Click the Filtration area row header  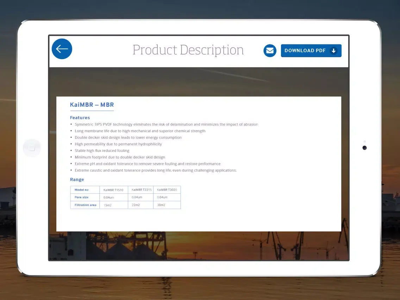85,205
